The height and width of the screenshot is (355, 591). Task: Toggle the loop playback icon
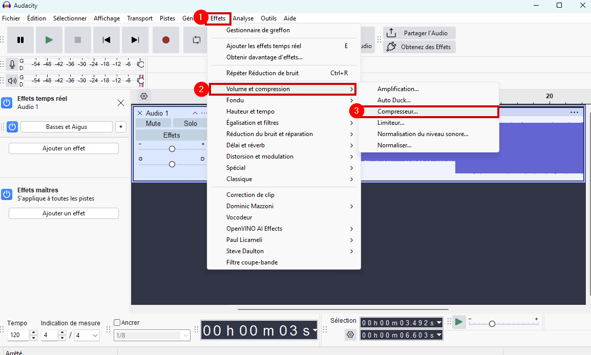[x=196, y=40]
